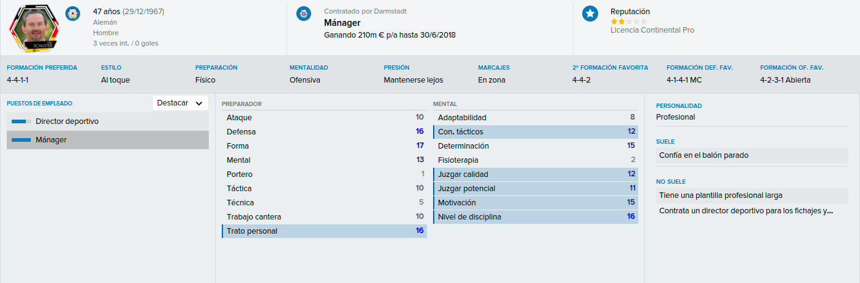Click the Licencia Continental Pro text
The width and height of the screenshot is (860, 283).
(652, 30)
